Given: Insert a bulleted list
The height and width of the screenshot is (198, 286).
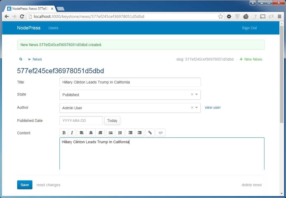Looking at the screenshot, I should (x=111, y=133).
